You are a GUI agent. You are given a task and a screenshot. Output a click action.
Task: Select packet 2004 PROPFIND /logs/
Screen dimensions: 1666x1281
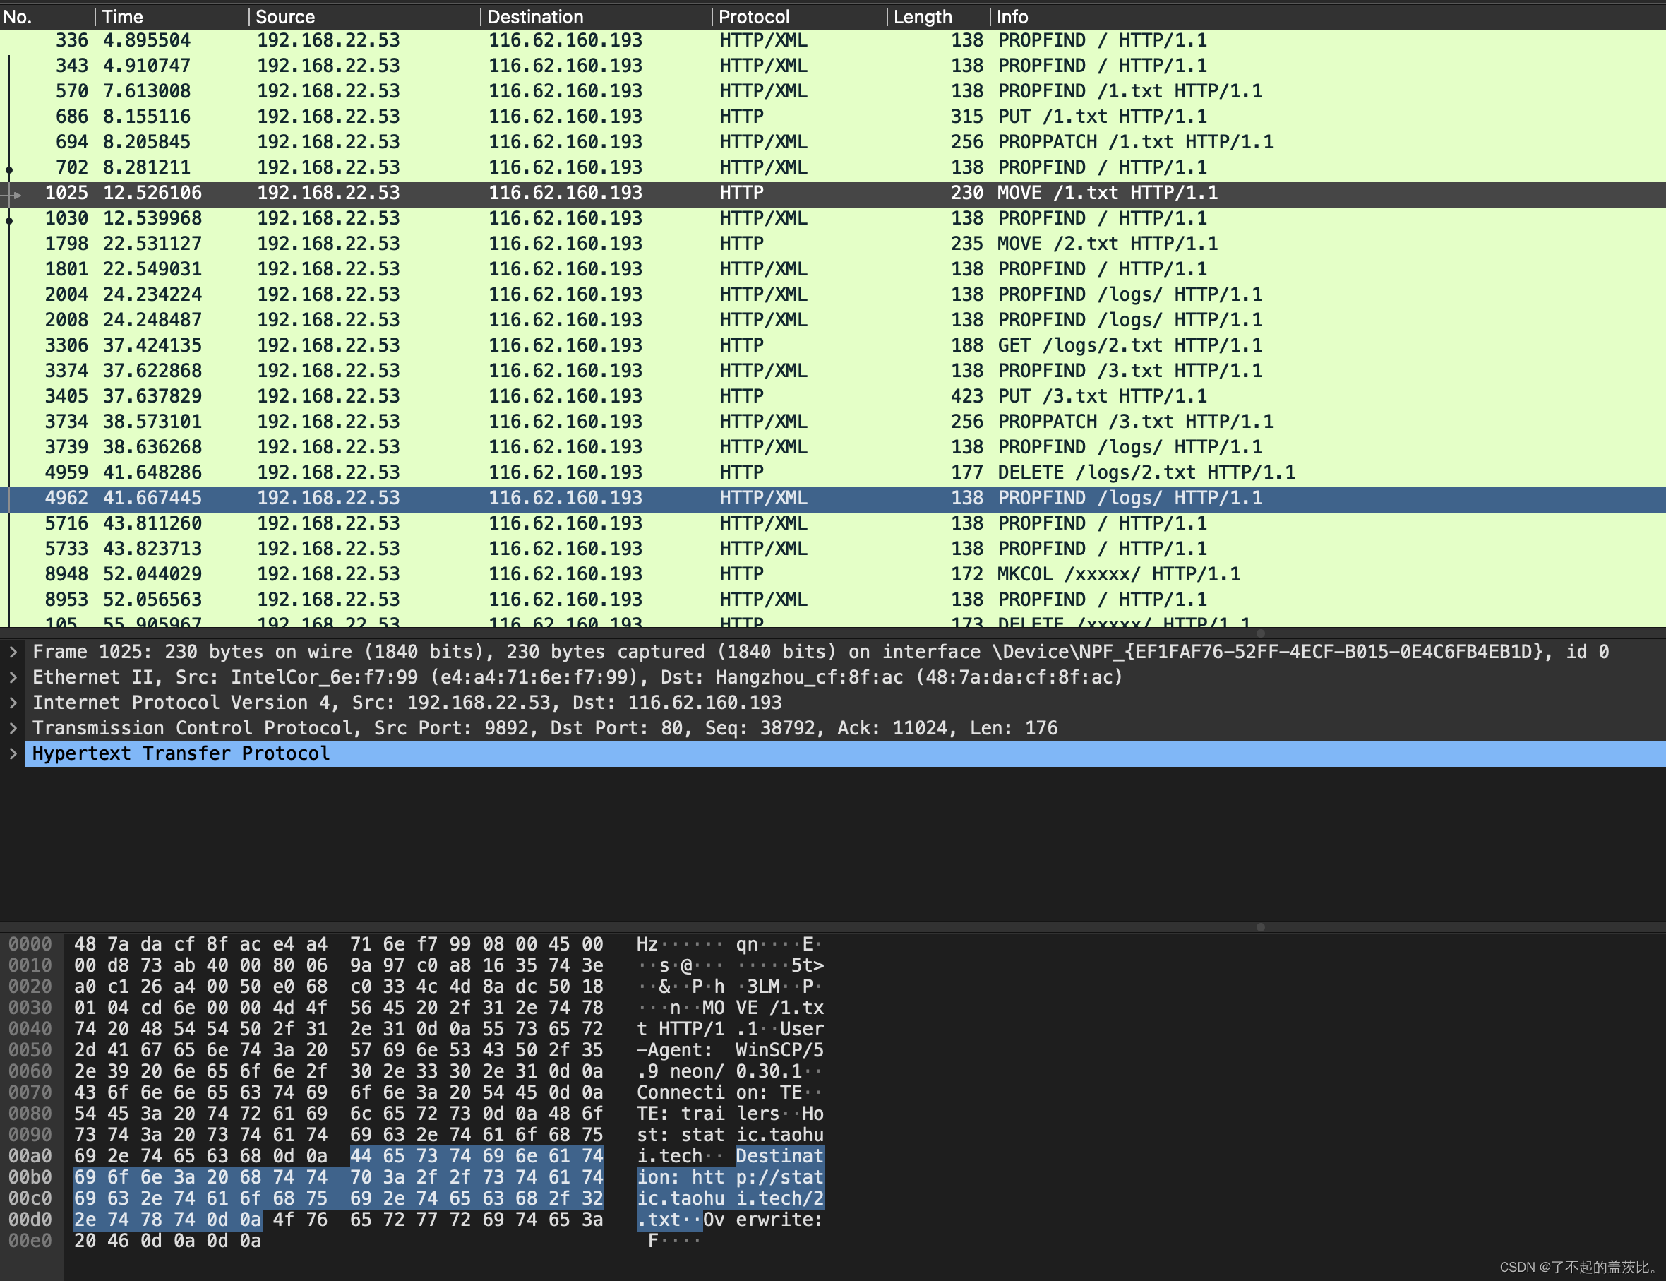coord(833,294)
